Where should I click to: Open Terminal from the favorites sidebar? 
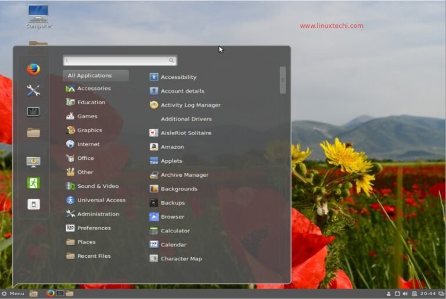point(33,111)
